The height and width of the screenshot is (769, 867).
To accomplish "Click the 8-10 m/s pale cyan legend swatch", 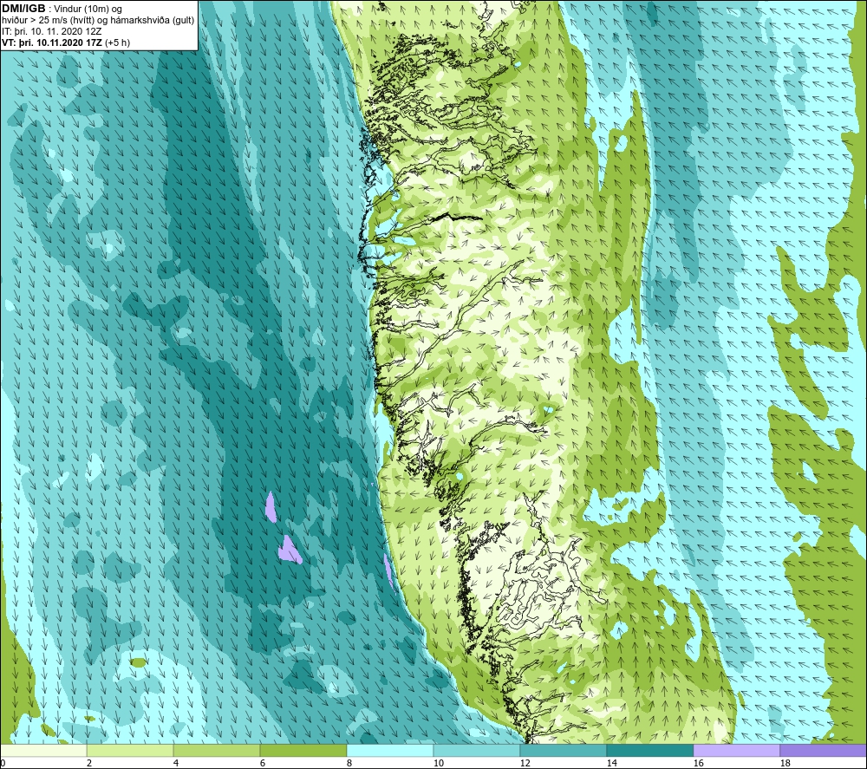I will (390, 750).
